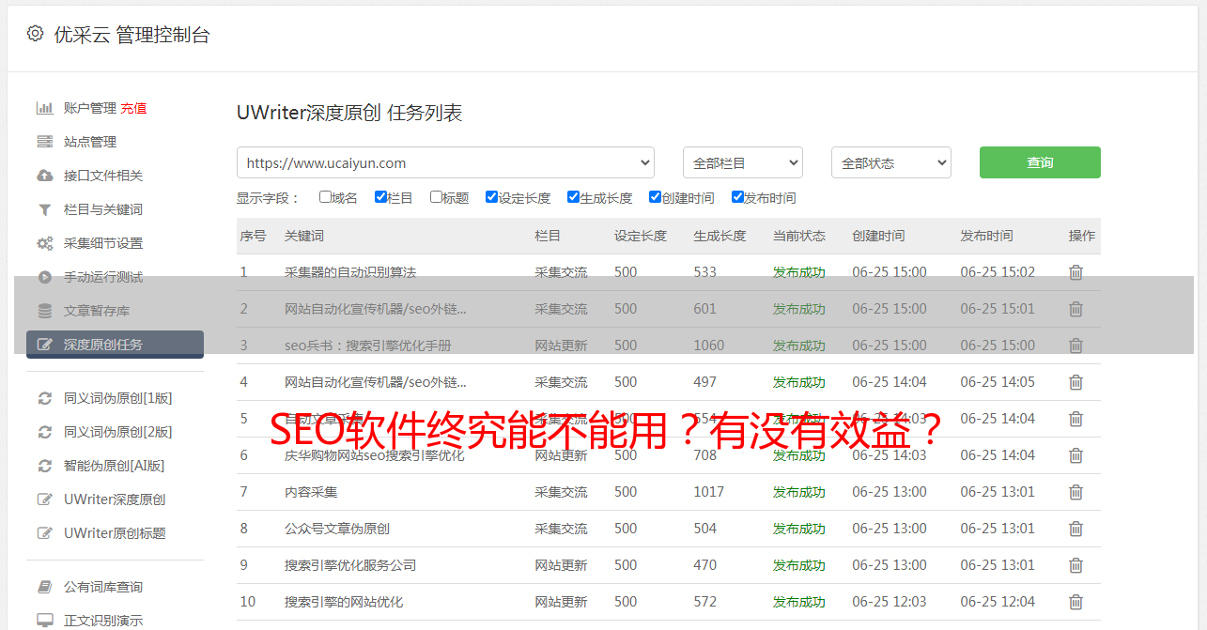Viewport: 1207px width, 630px height.
Task: Click keyword 搜索引擎优化服务公司
Action: (350, 565)
